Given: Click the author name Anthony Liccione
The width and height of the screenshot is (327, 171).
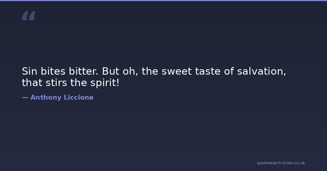Looking at the screenshot, I should tap(62, 97).
